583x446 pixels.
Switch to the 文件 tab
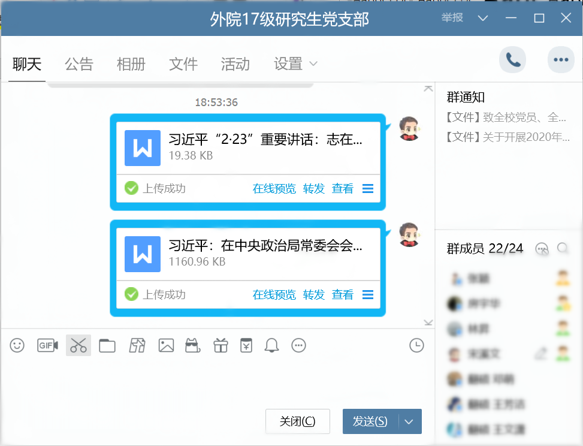pos(183,64)
